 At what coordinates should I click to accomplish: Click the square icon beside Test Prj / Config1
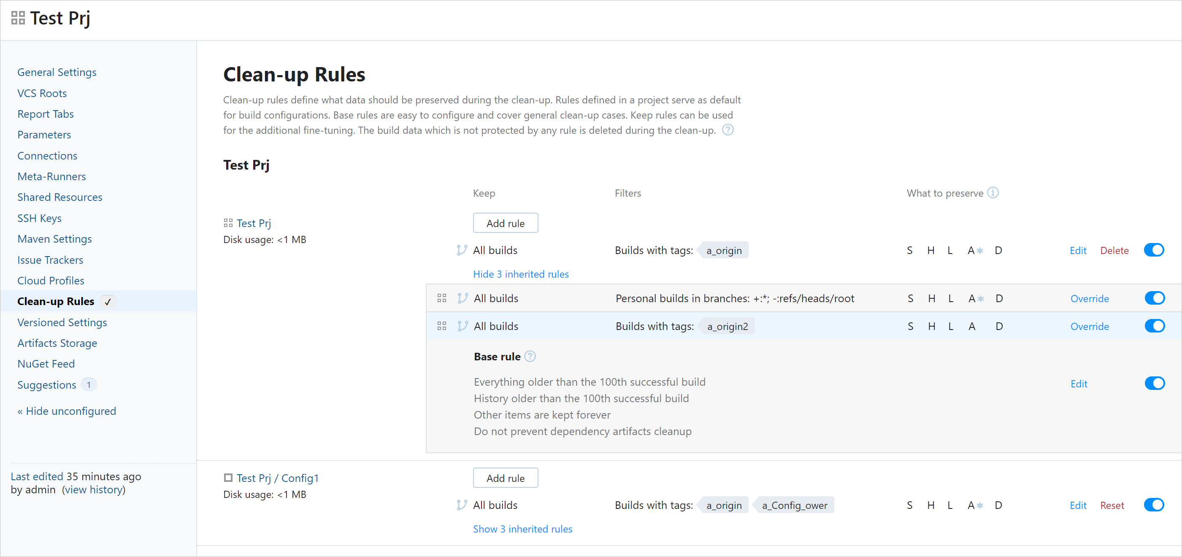point(228,477)
